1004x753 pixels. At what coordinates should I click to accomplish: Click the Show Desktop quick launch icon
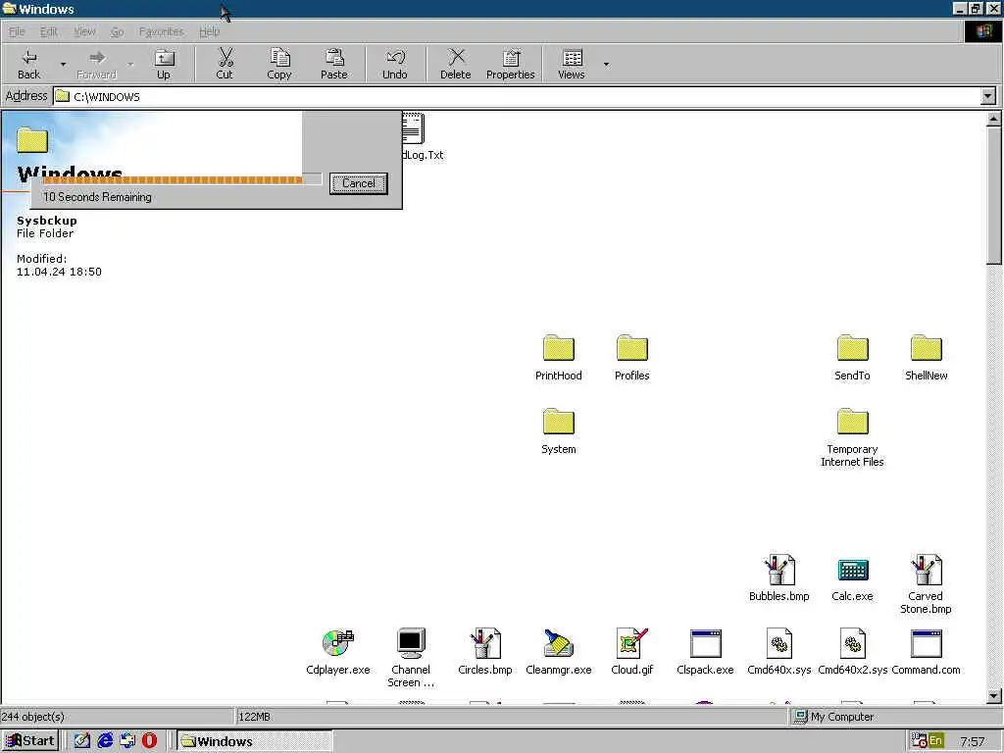[x=82, y=741]
